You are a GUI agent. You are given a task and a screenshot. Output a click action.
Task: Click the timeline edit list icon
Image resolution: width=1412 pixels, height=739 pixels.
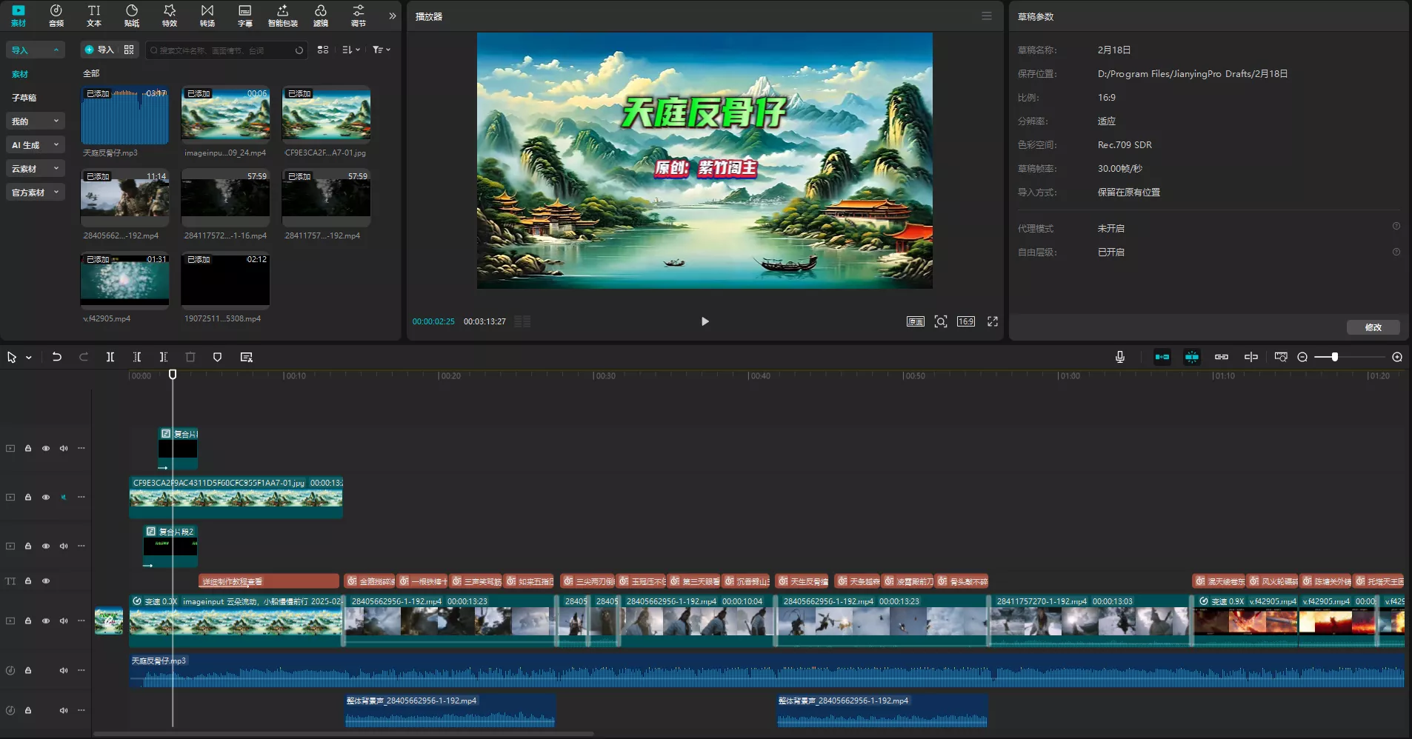[x=247, y=357]
